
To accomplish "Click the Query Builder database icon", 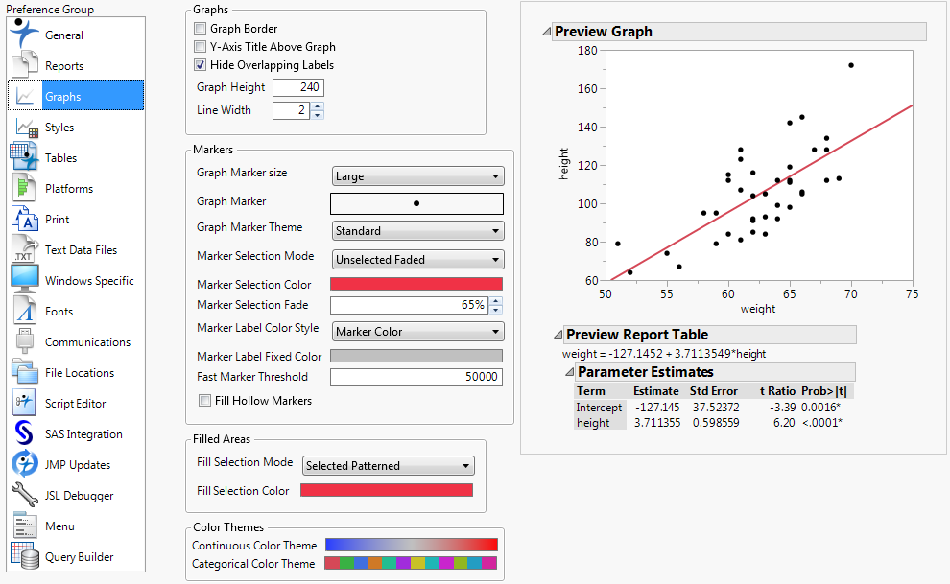I will pos(25,555).
